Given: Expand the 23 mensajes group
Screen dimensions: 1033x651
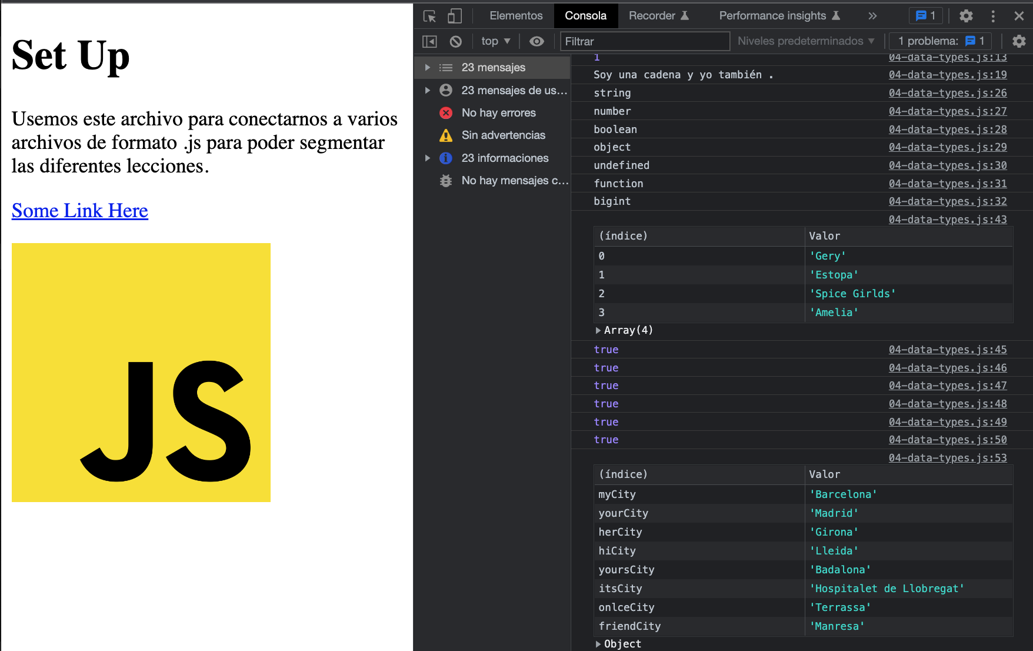Looking at the screenshot, I should 428,68.
